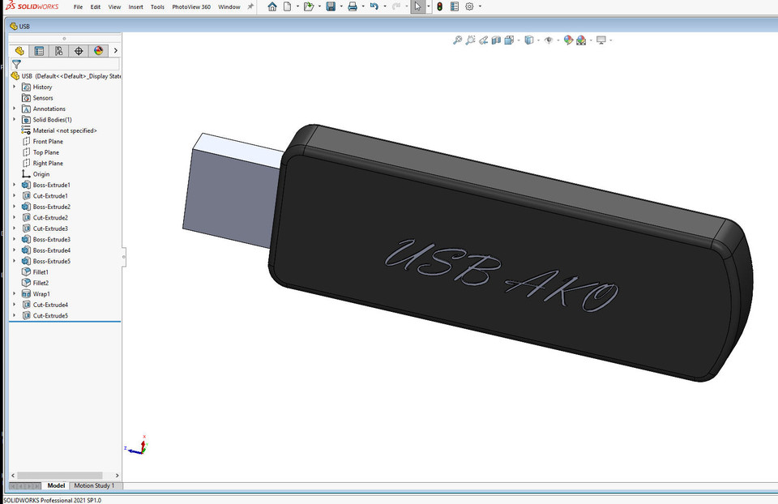Activate the Zoom to Area tool
The height and width of the screenshot is (504, 778).
point(471,39)
